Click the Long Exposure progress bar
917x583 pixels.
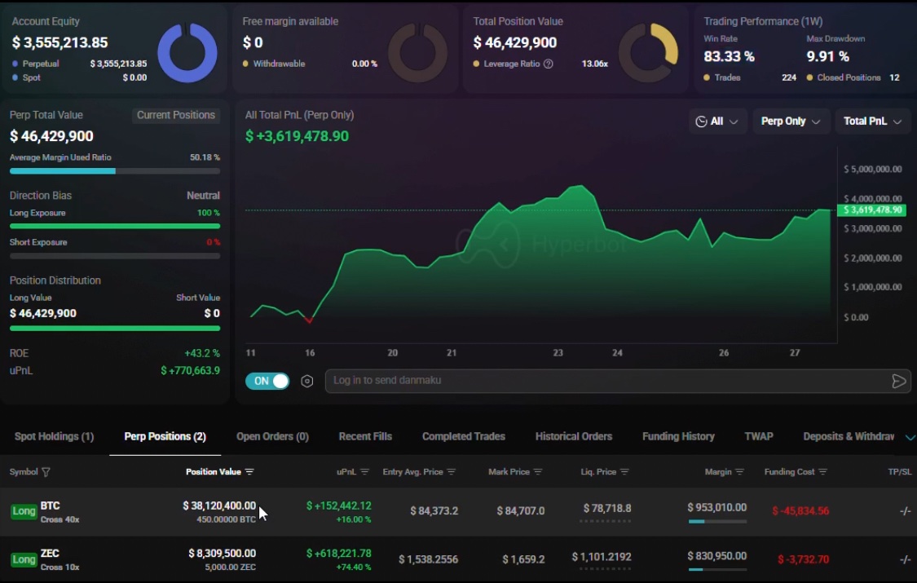click(x=115, y=227)
